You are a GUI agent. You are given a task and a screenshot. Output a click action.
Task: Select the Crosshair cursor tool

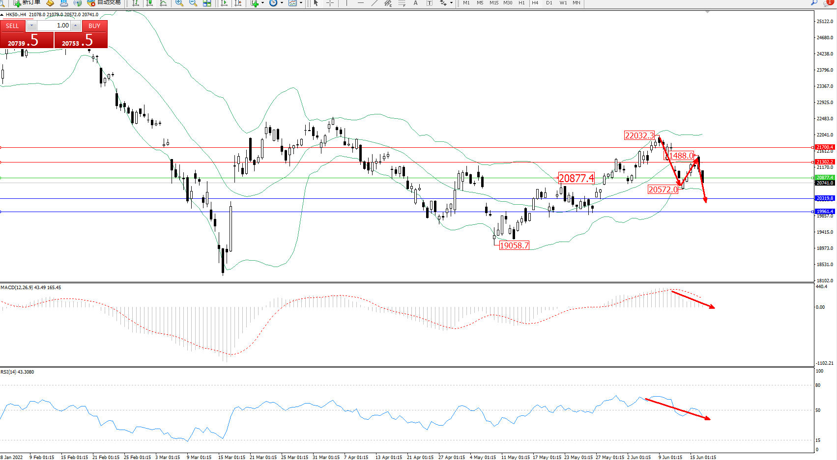330,3
